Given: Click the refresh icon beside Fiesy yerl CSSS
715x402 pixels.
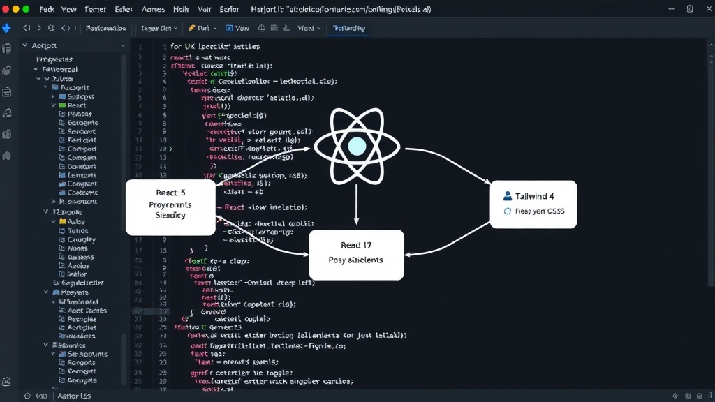Looking at the screenshot, I should (508, 211).
